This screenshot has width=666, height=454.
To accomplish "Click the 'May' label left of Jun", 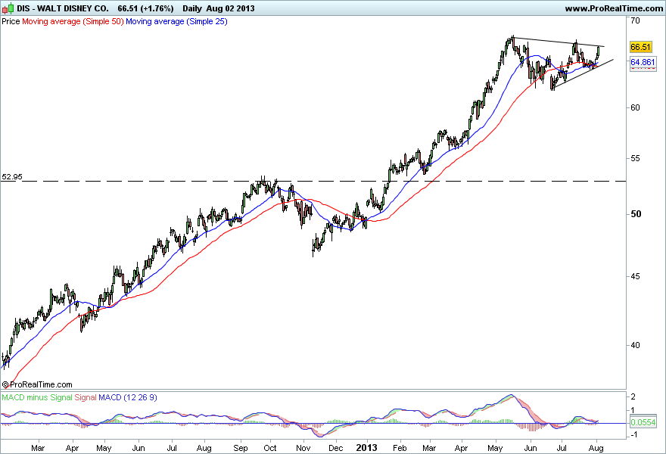I will [x=104, y=448].
